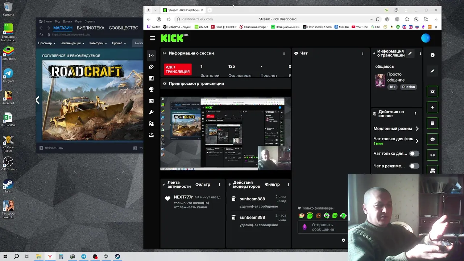This screenshot has height=261, width=464.
Task: Open the wrench settings icon in Kick sidebar
Action: [151, 112]
